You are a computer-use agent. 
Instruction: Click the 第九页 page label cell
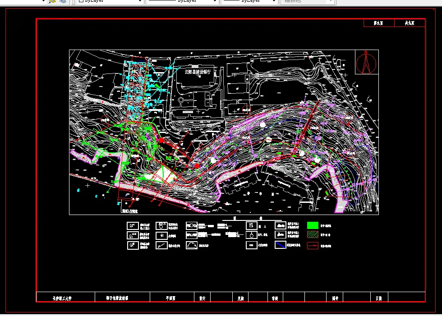tap(378, 23)
